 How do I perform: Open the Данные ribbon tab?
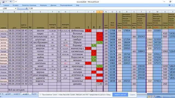53,5
